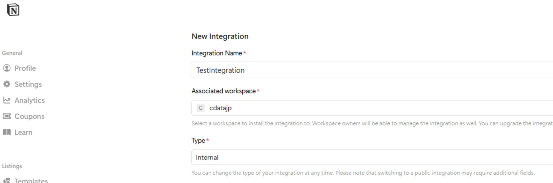The image size is (553, 183).
Task: Click the Settings gear icon
Action: click(x=7, y=84)
